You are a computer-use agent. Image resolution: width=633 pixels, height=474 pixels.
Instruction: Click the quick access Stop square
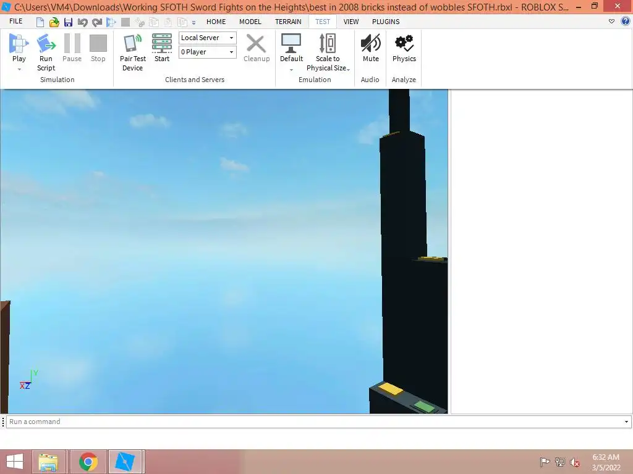click(125, 22)
